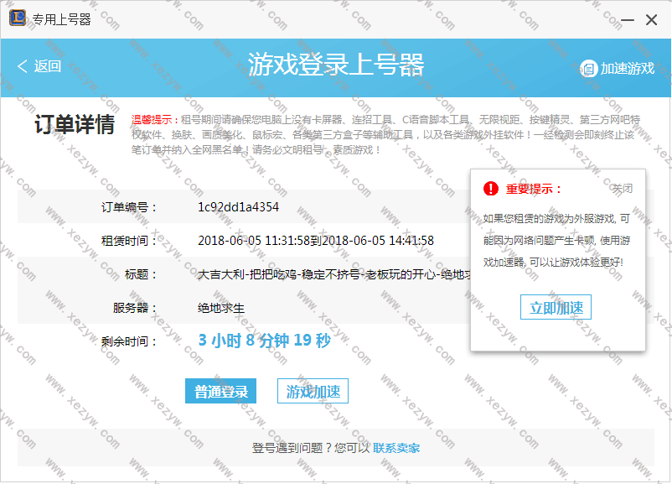The width and height of the screenshot is (672, 484).
Task: Click the blue 普通登录 button
Action: [220, 392]
